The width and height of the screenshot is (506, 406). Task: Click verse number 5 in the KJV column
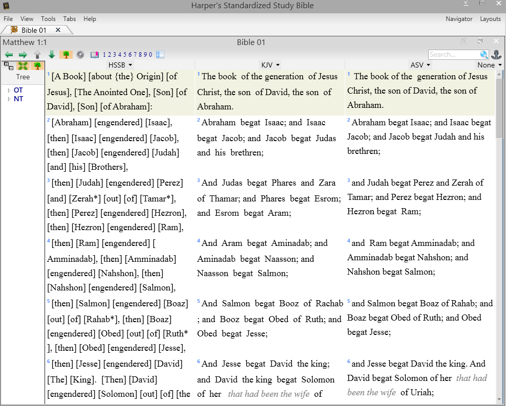(x=199, y=301)
